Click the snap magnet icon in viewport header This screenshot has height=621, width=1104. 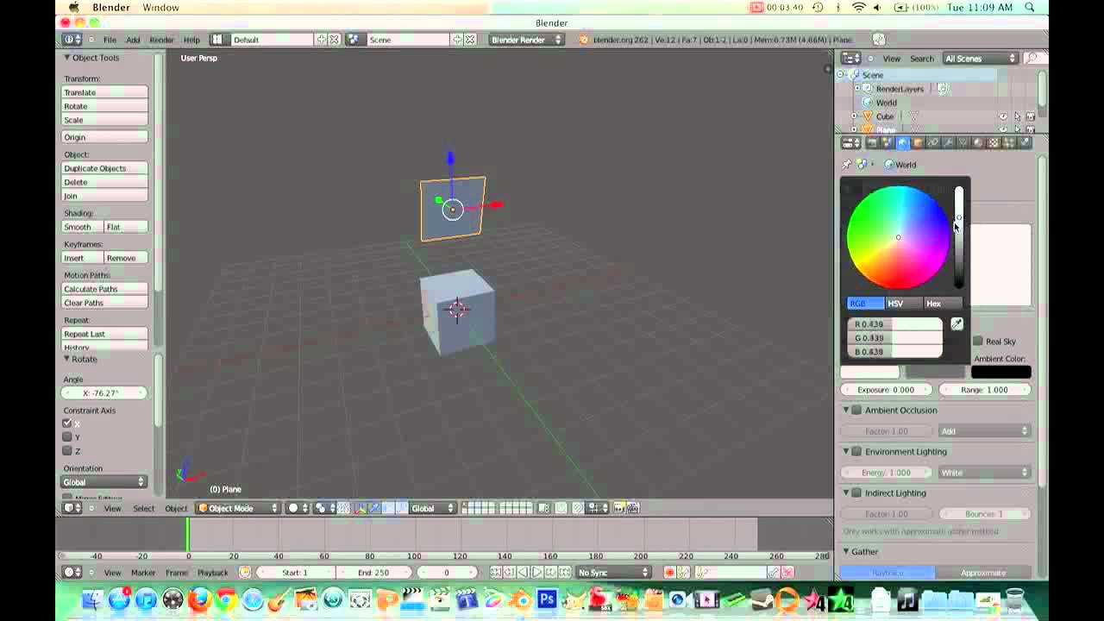(577, 508)
